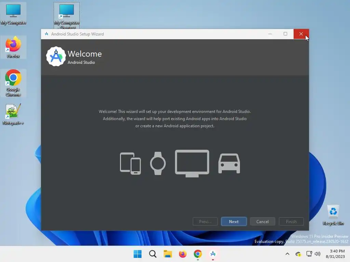Click the small Android Studio icon in the title bar
The height and width of the screenshot is (262, 350).
(46, 34)
